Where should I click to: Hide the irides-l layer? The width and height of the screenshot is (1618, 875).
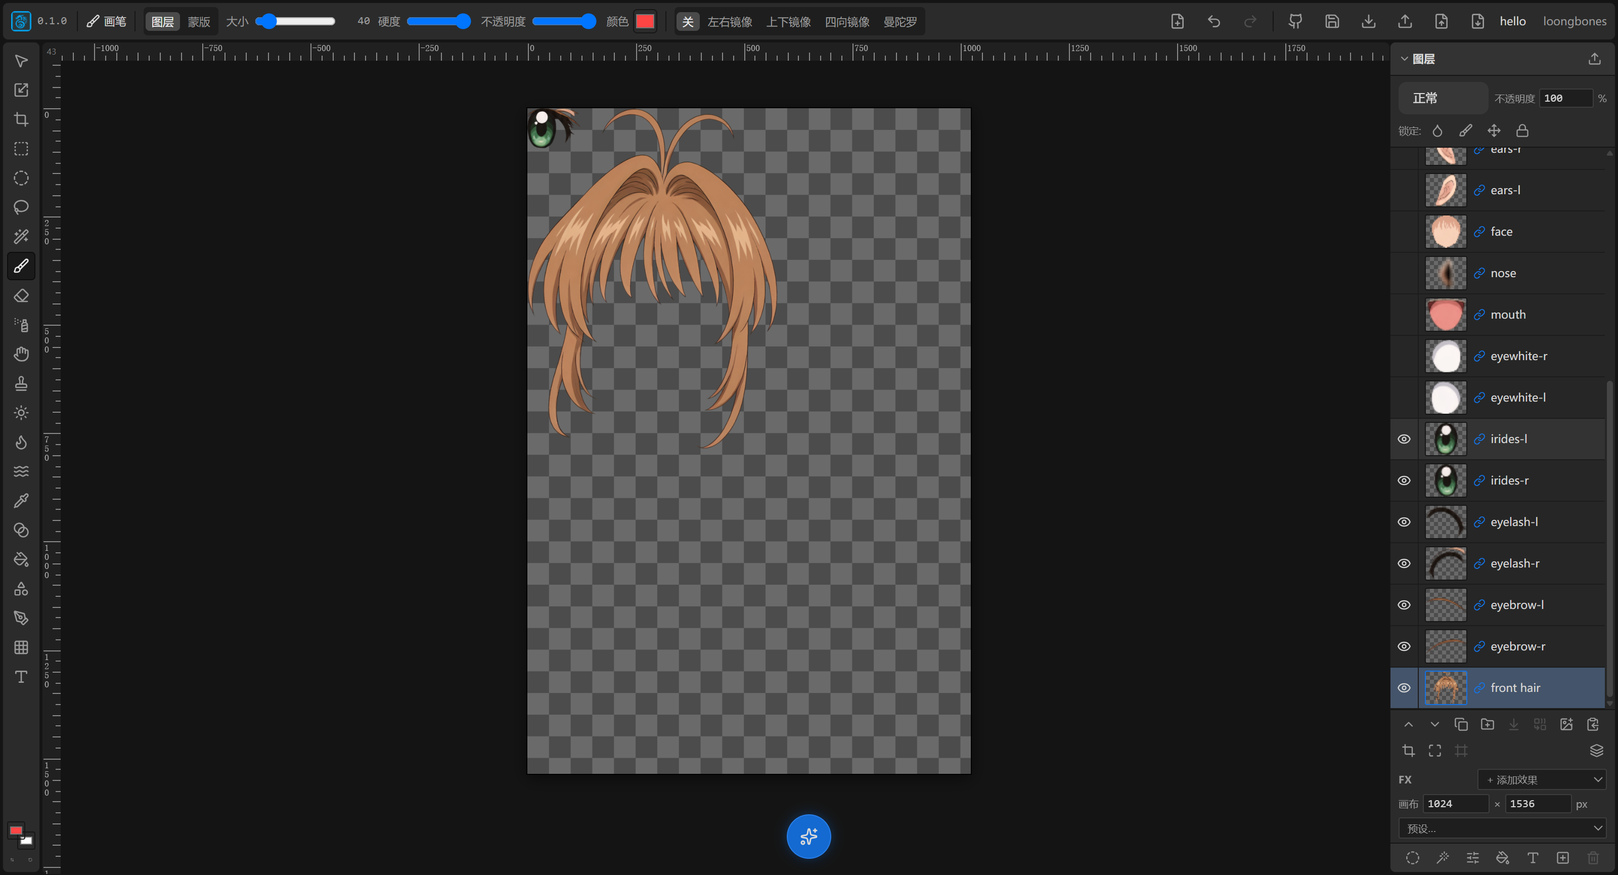(x=1404, y=439)
